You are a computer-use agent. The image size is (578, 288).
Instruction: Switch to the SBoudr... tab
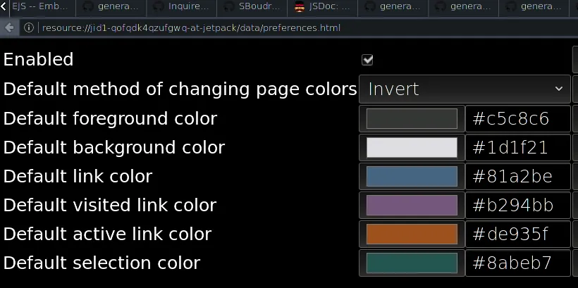pos(252,6)
